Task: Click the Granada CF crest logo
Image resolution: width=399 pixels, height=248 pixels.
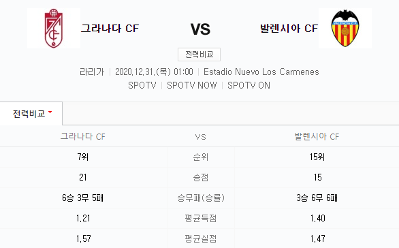Action: pyautogui.click(x=53, y=28)
